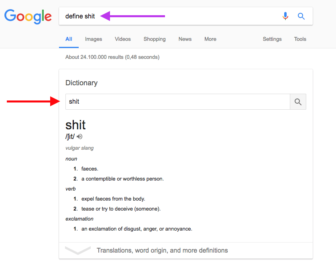
Task: Switch to the News tab
Action: pos(185,39)
